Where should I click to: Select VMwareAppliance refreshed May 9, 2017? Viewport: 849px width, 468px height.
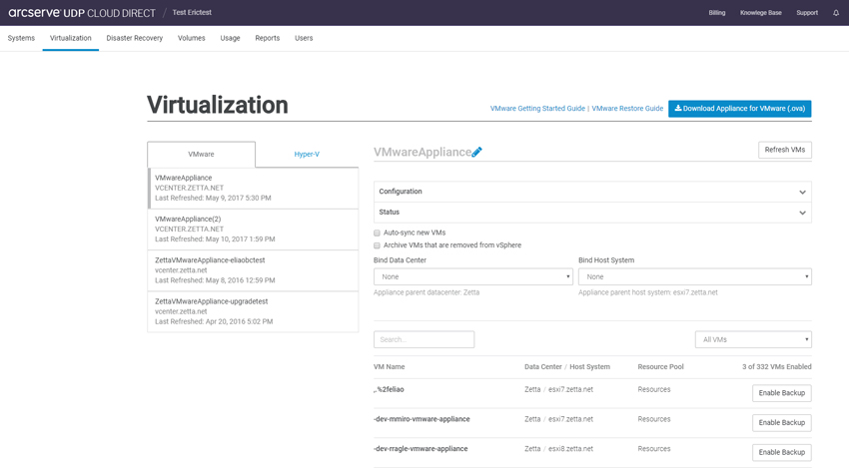[x=253, y=188]
